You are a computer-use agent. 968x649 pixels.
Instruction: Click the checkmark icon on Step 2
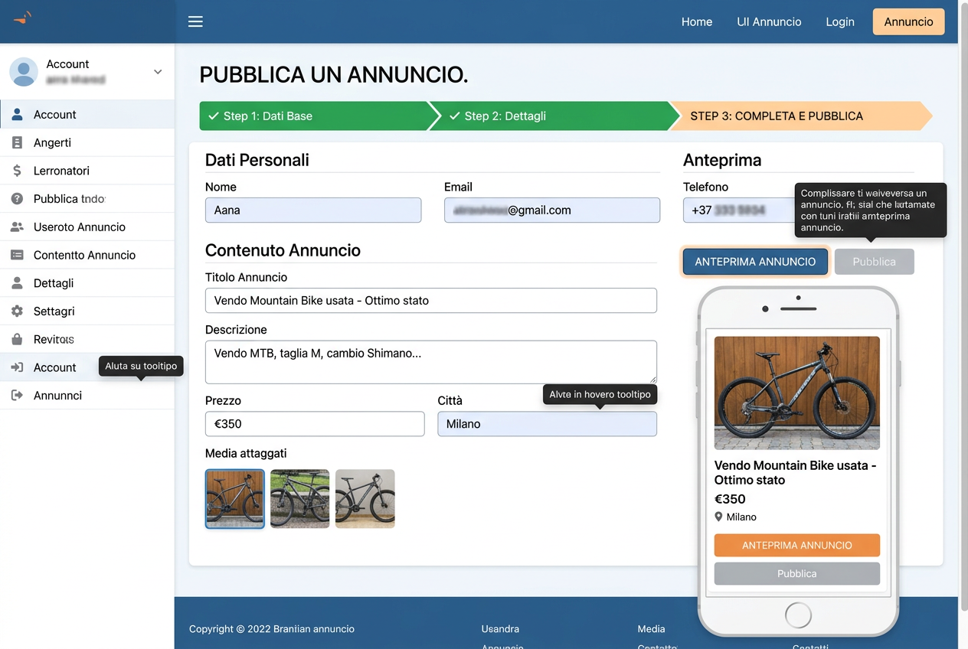click(x=454, y=116)
